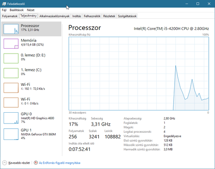The width and height of the screenshot is (215, 169).
Task: Click the Intel(R) HD Graphics 4600 label
Action: 38,118
